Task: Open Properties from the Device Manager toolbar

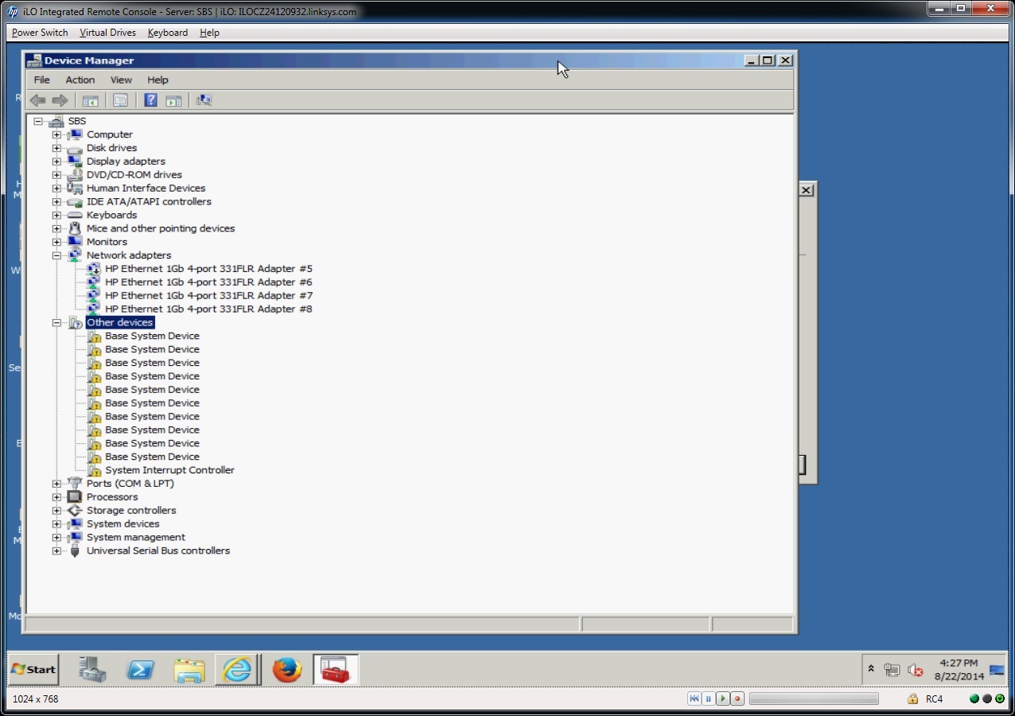Action: coord(120,100)
